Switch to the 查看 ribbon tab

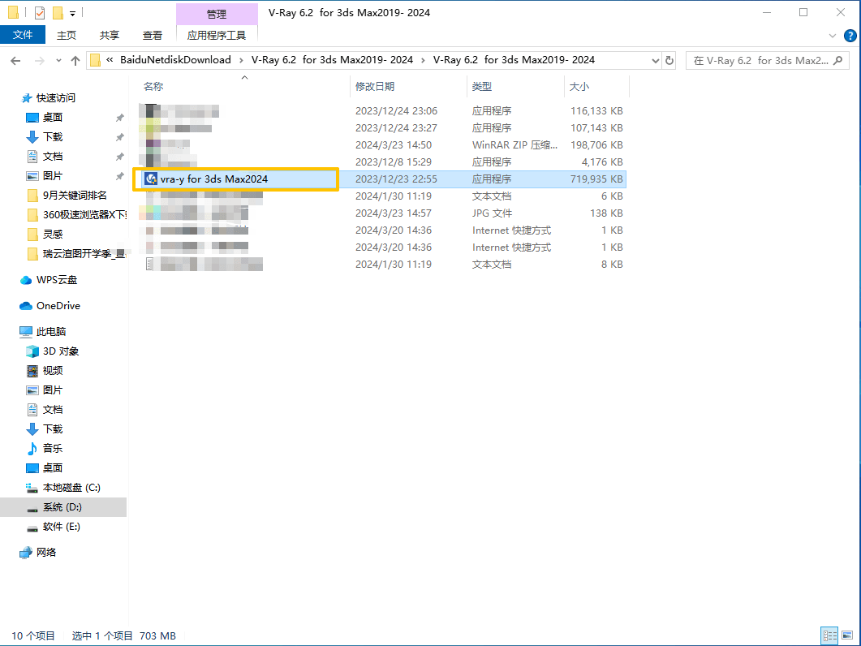tap(152, 35)
